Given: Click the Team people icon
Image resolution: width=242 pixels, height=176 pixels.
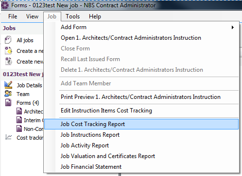Looking at the screenshot, I should point(8,94).
